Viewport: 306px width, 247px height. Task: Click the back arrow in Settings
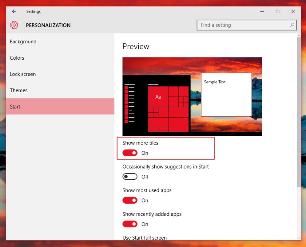click(14, 11)
